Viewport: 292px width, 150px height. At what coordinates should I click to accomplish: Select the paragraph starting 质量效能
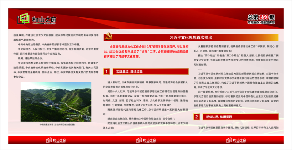(56, 38)
